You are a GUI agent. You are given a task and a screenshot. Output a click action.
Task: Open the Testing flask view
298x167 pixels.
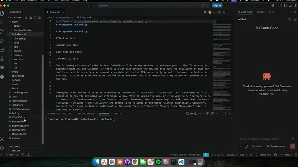pos(2,59)
